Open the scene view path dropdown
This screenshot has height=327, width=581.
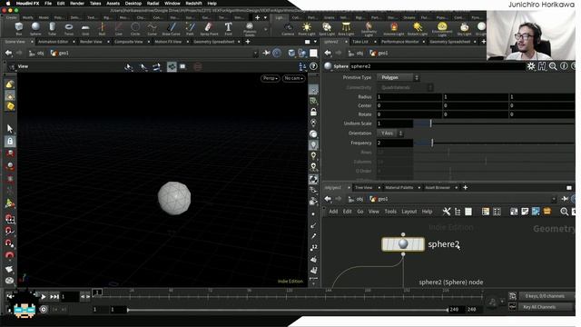[255, 53]
